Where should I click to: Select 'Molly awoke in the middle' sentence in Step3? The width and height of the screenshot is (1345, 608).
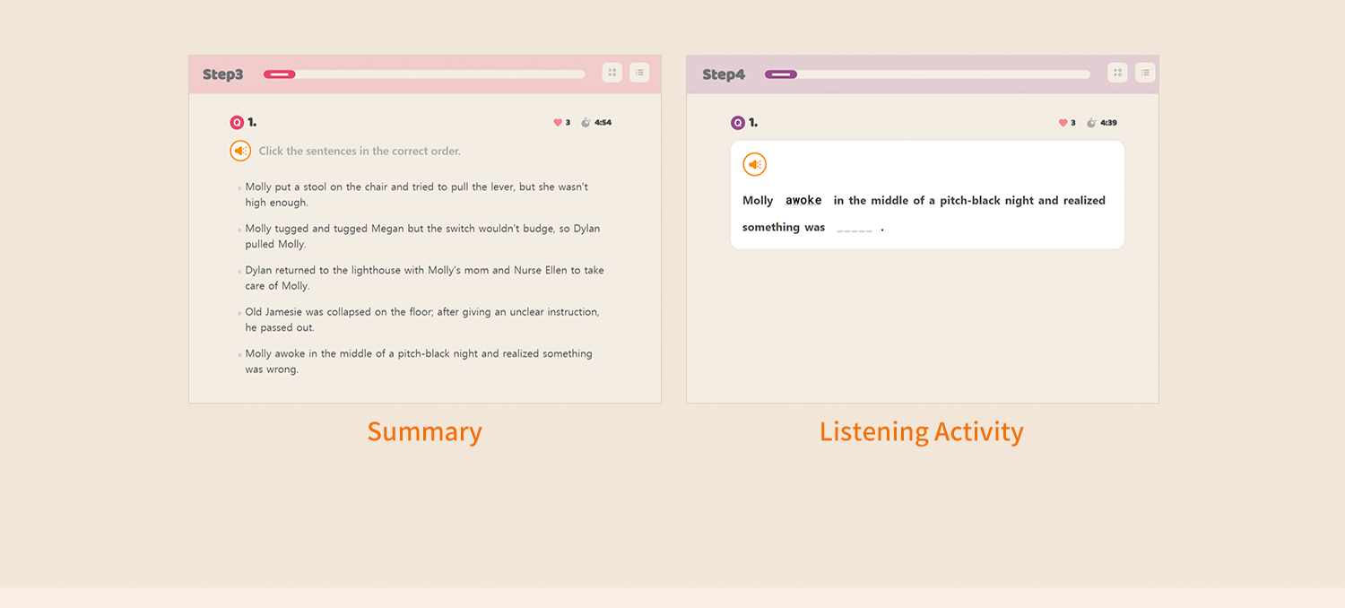[x=418, y=360]
